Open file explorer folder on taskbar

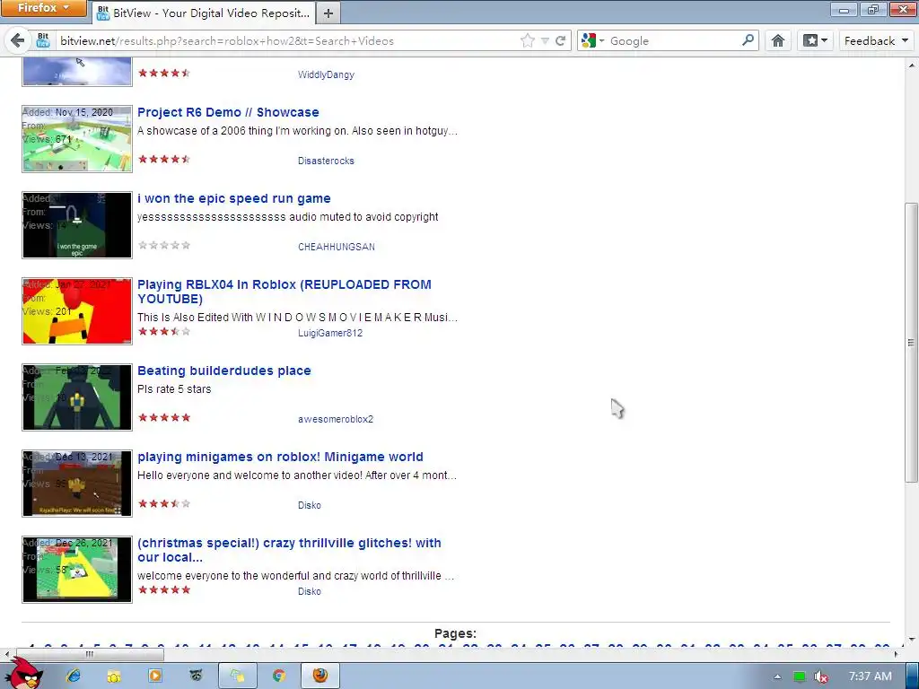[114, 676]
